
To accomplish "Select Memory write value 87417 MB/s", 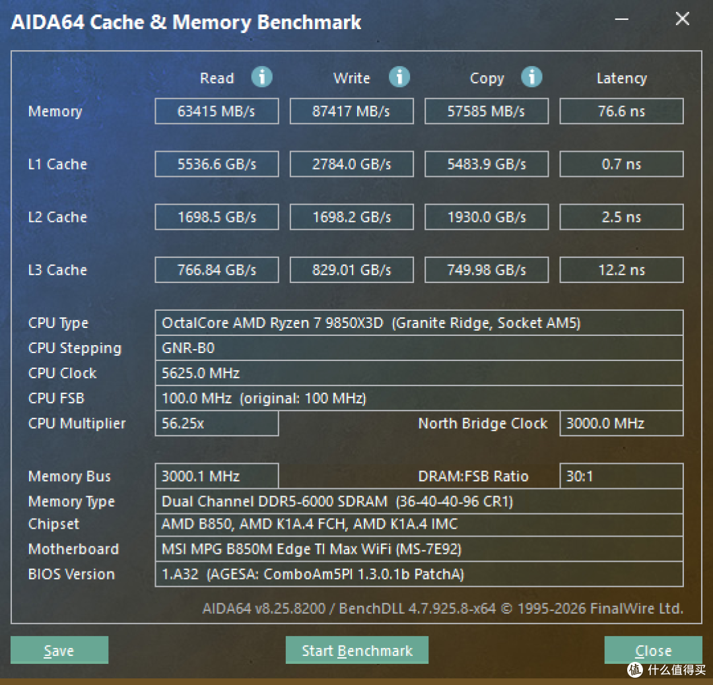I will click(351, 111).
